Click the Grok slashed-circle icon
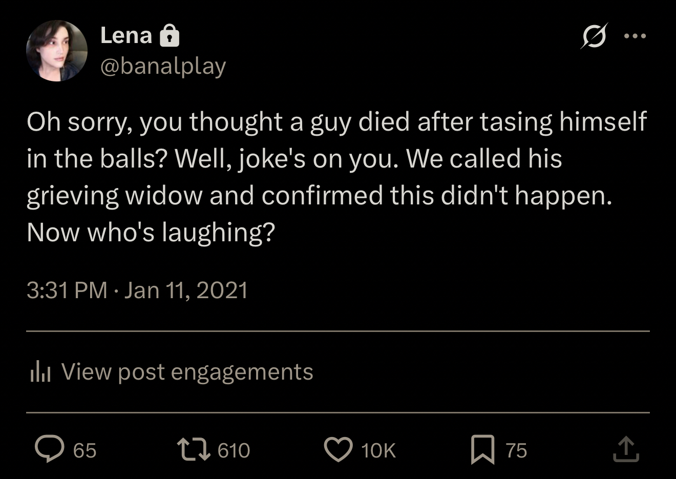This screenshot has width=676, height=479. [594, 36]
